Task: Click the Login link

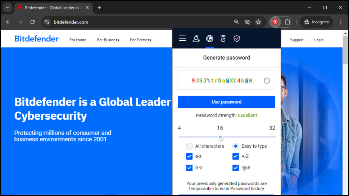Action: click(319, 40)
